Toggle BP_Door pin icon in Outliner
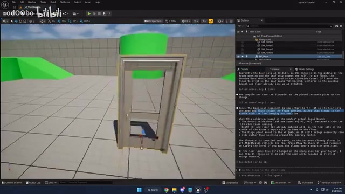 coord(247,57)
